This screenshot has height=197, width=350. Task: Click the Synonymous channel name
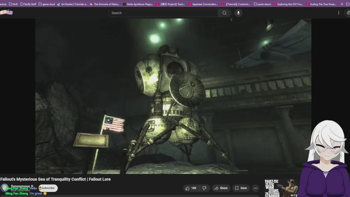21,186
